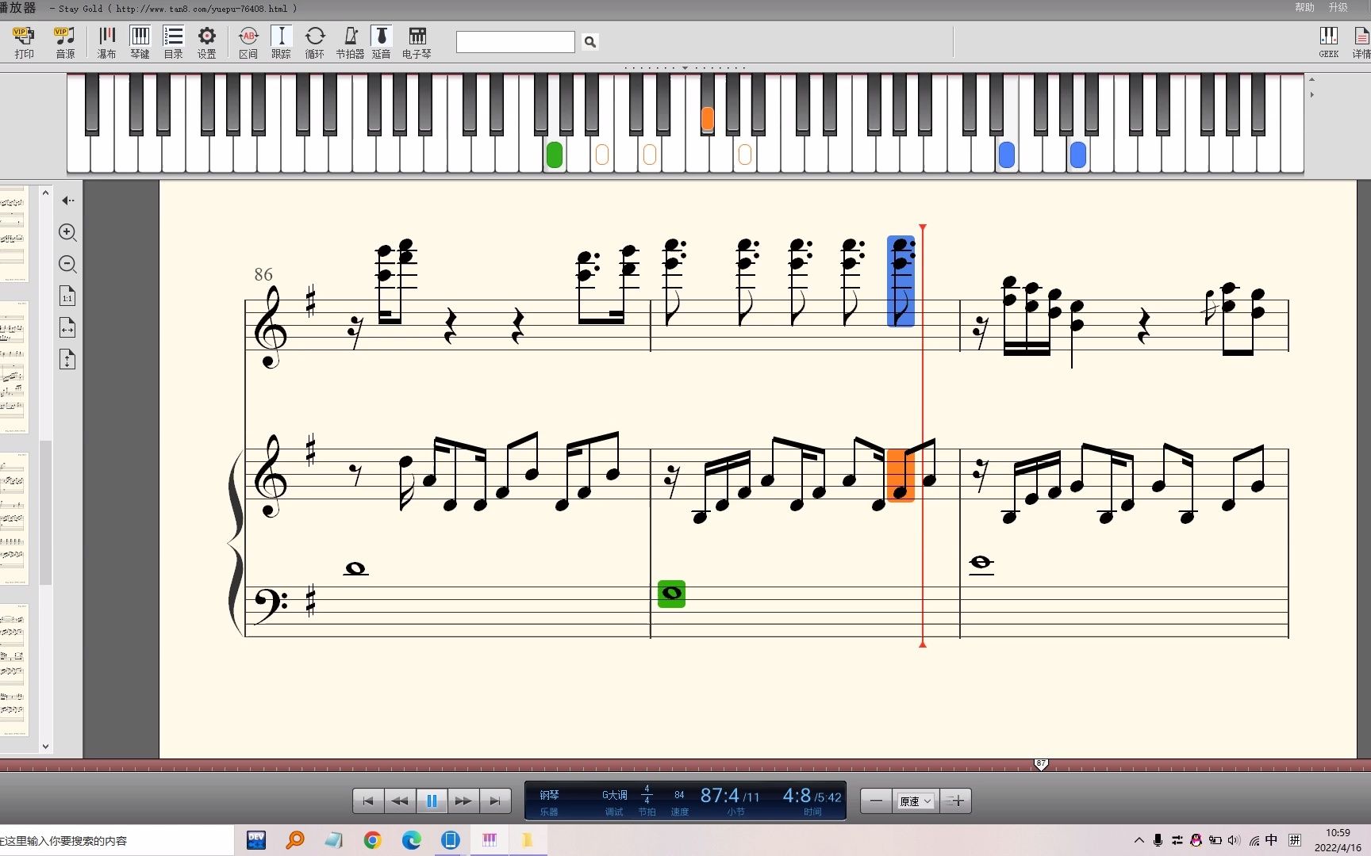Open the GEEK mode icon

tap(1328, 42)
